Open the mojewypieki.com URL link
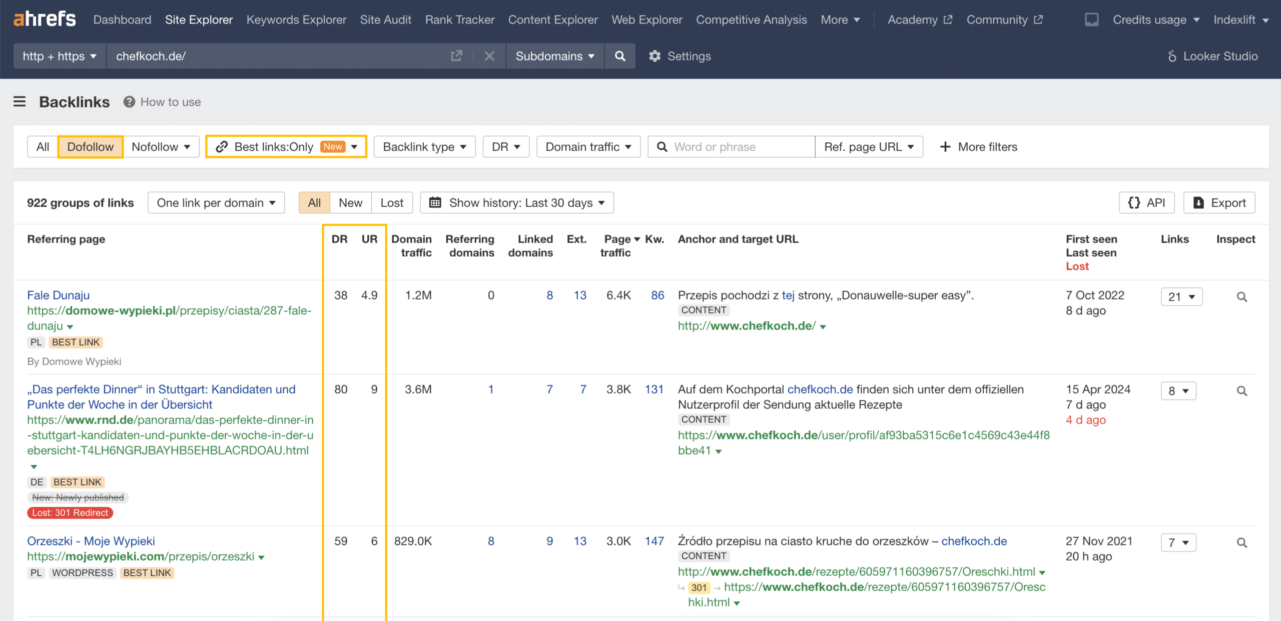This screenshot has height=621, width=1281. (141, 556)
